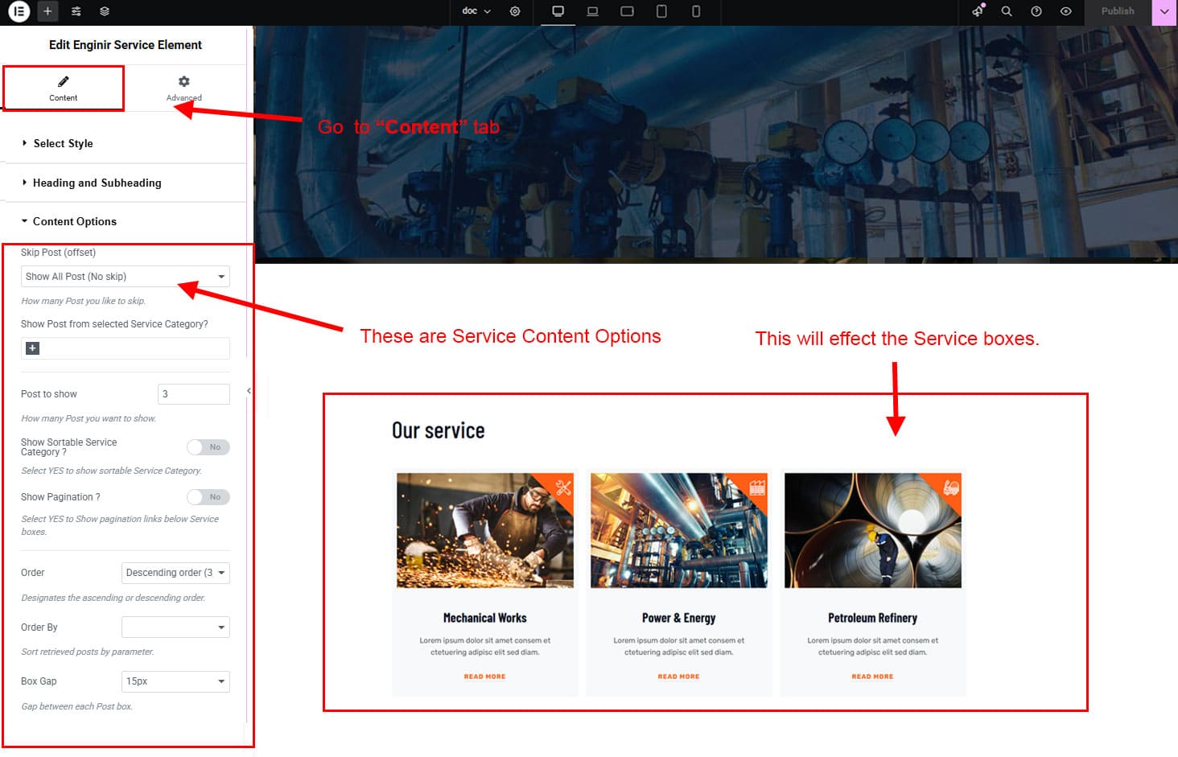
Task: Enable the Show Pagination toggle
Action: click(208, 497)
